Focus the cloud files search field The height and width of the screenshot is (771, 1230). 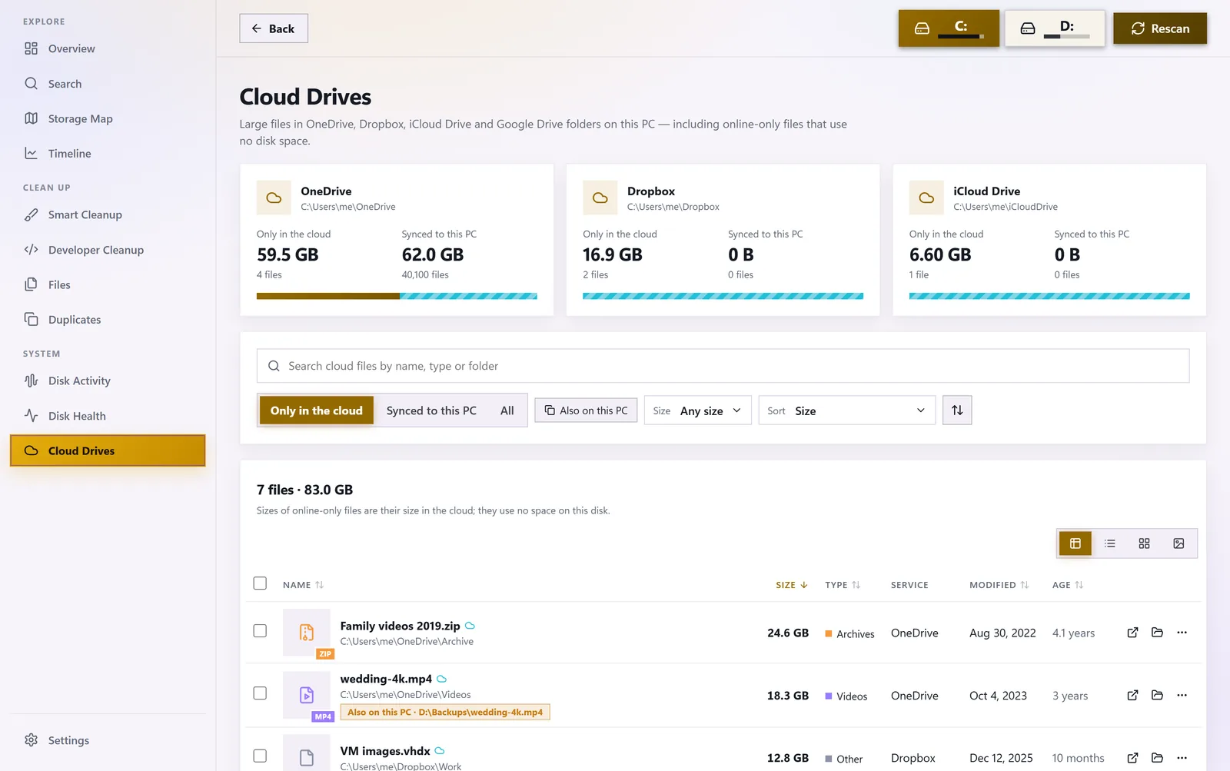click(723, 366)
